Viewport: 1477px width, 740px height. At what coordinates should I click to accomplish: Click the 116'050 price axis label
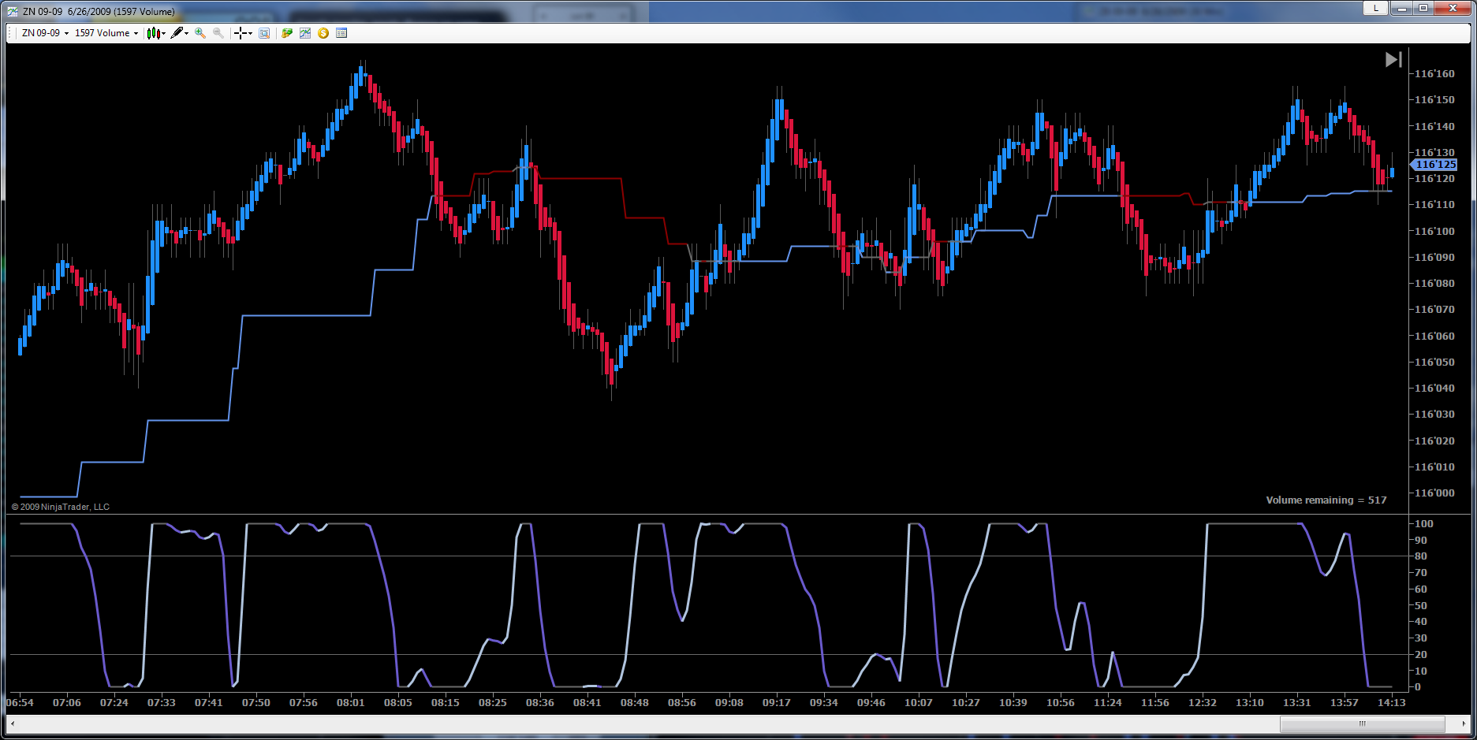(x=1434, y=363)
